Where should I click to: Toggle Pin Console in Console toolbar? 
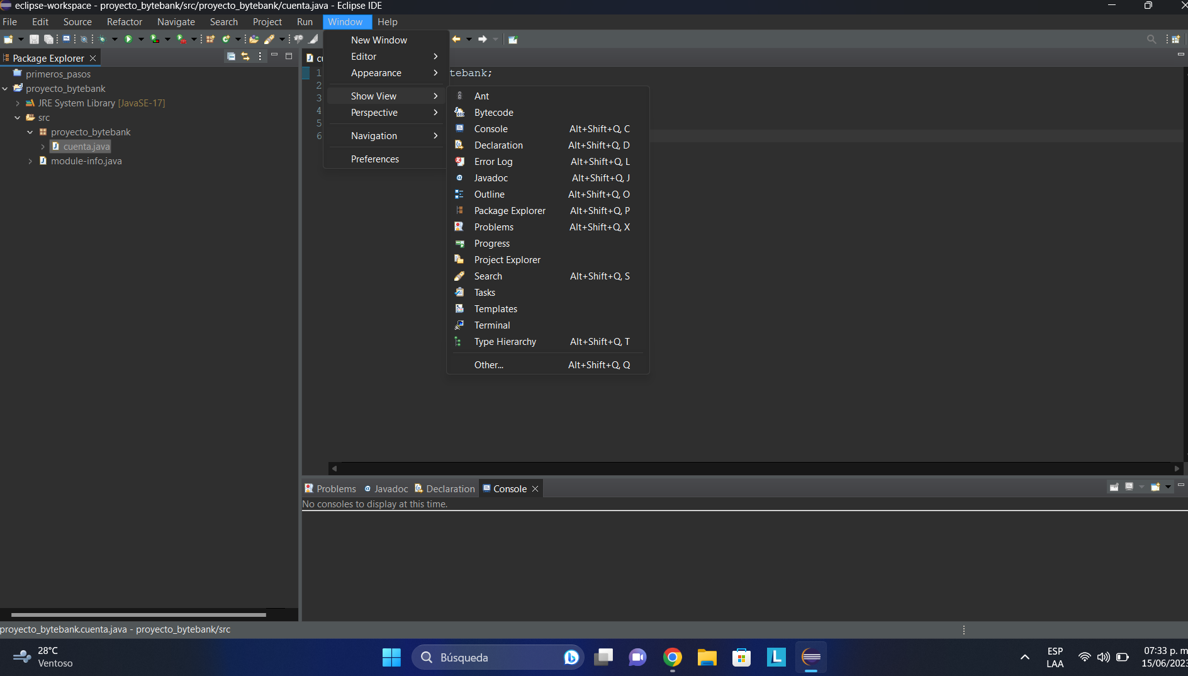[1114, 487]
